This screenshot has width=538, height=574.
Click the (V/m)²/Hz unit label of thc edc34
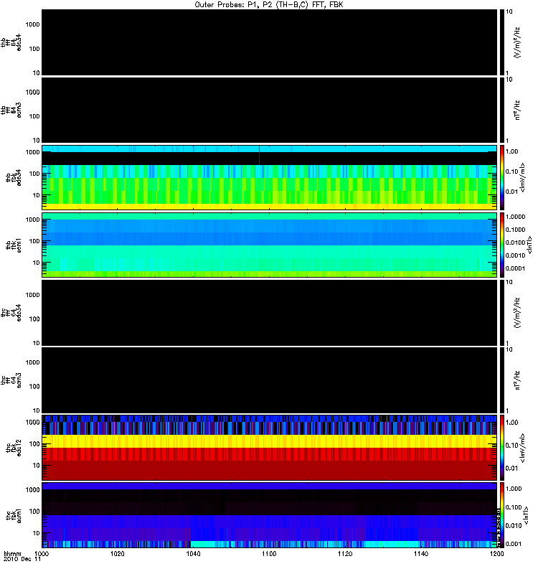(x=516, y=313)
